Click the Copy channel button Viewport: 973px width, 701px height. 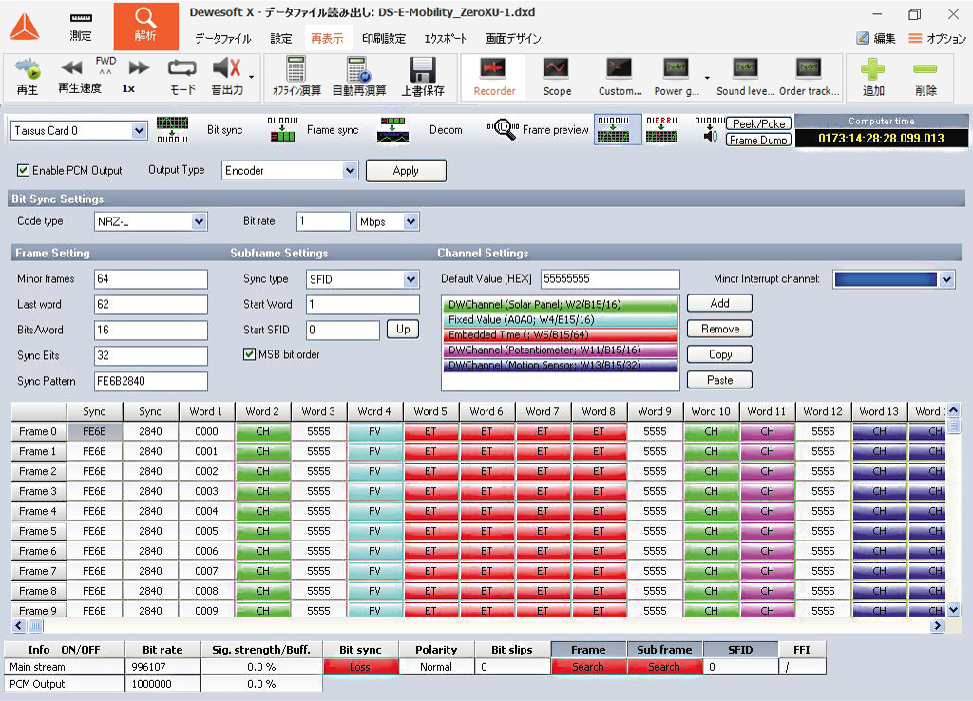[x=720, y=354]
